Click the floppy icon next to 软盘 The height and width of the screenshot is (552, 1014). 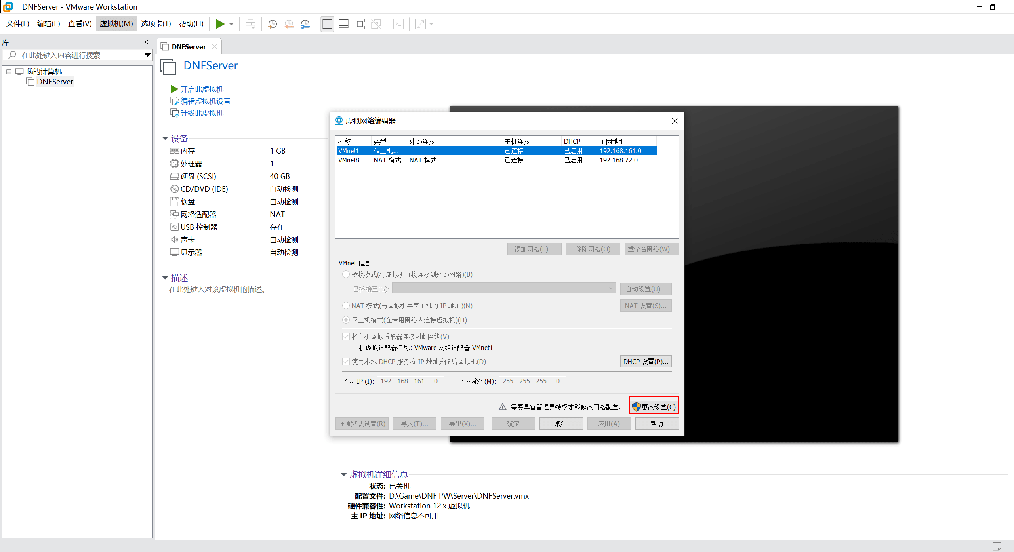point(174,202)
